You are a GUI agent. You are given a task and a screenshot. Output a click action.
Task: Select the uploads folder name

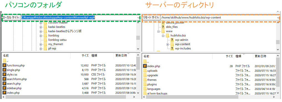click(x=152, y=70)
